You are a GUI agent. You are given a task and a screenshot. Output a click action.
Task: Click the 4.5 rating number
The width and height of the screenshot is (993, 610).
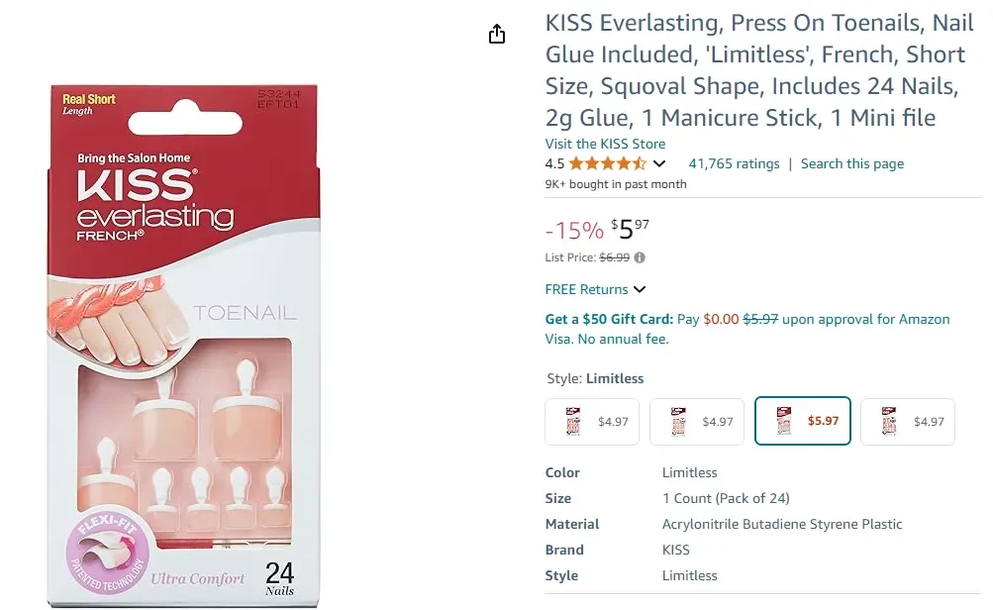pyautogui.click(x=554, y=164)
